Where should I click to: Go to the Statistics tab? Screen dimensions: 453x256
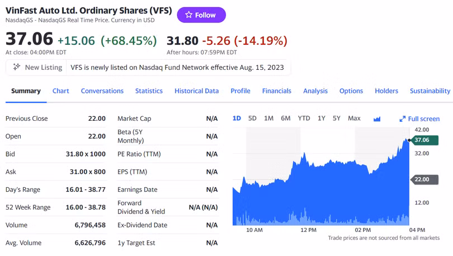click(149, 91)
